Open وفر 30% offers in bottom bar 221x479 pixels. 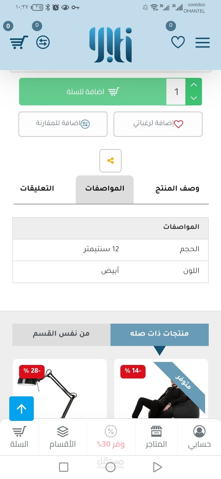[111, 437]
